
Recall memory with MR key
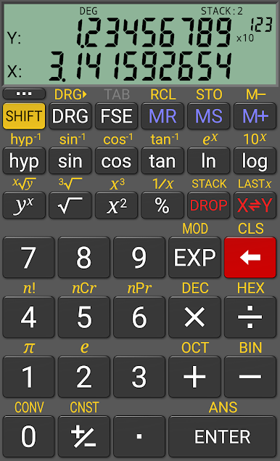click(x=162, y=116)
